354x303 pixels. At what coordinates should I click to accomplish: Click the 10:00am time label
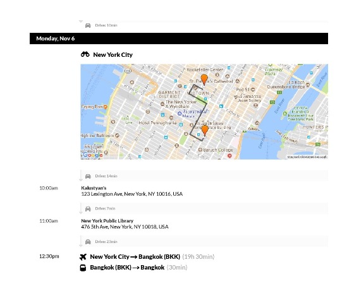point(49,188)
